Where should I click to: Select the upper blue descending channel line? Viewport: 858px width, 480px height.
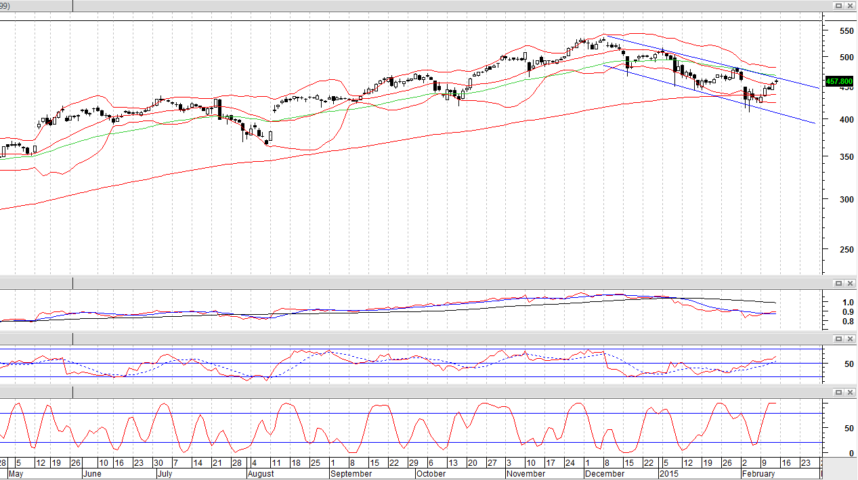(711, 62)
